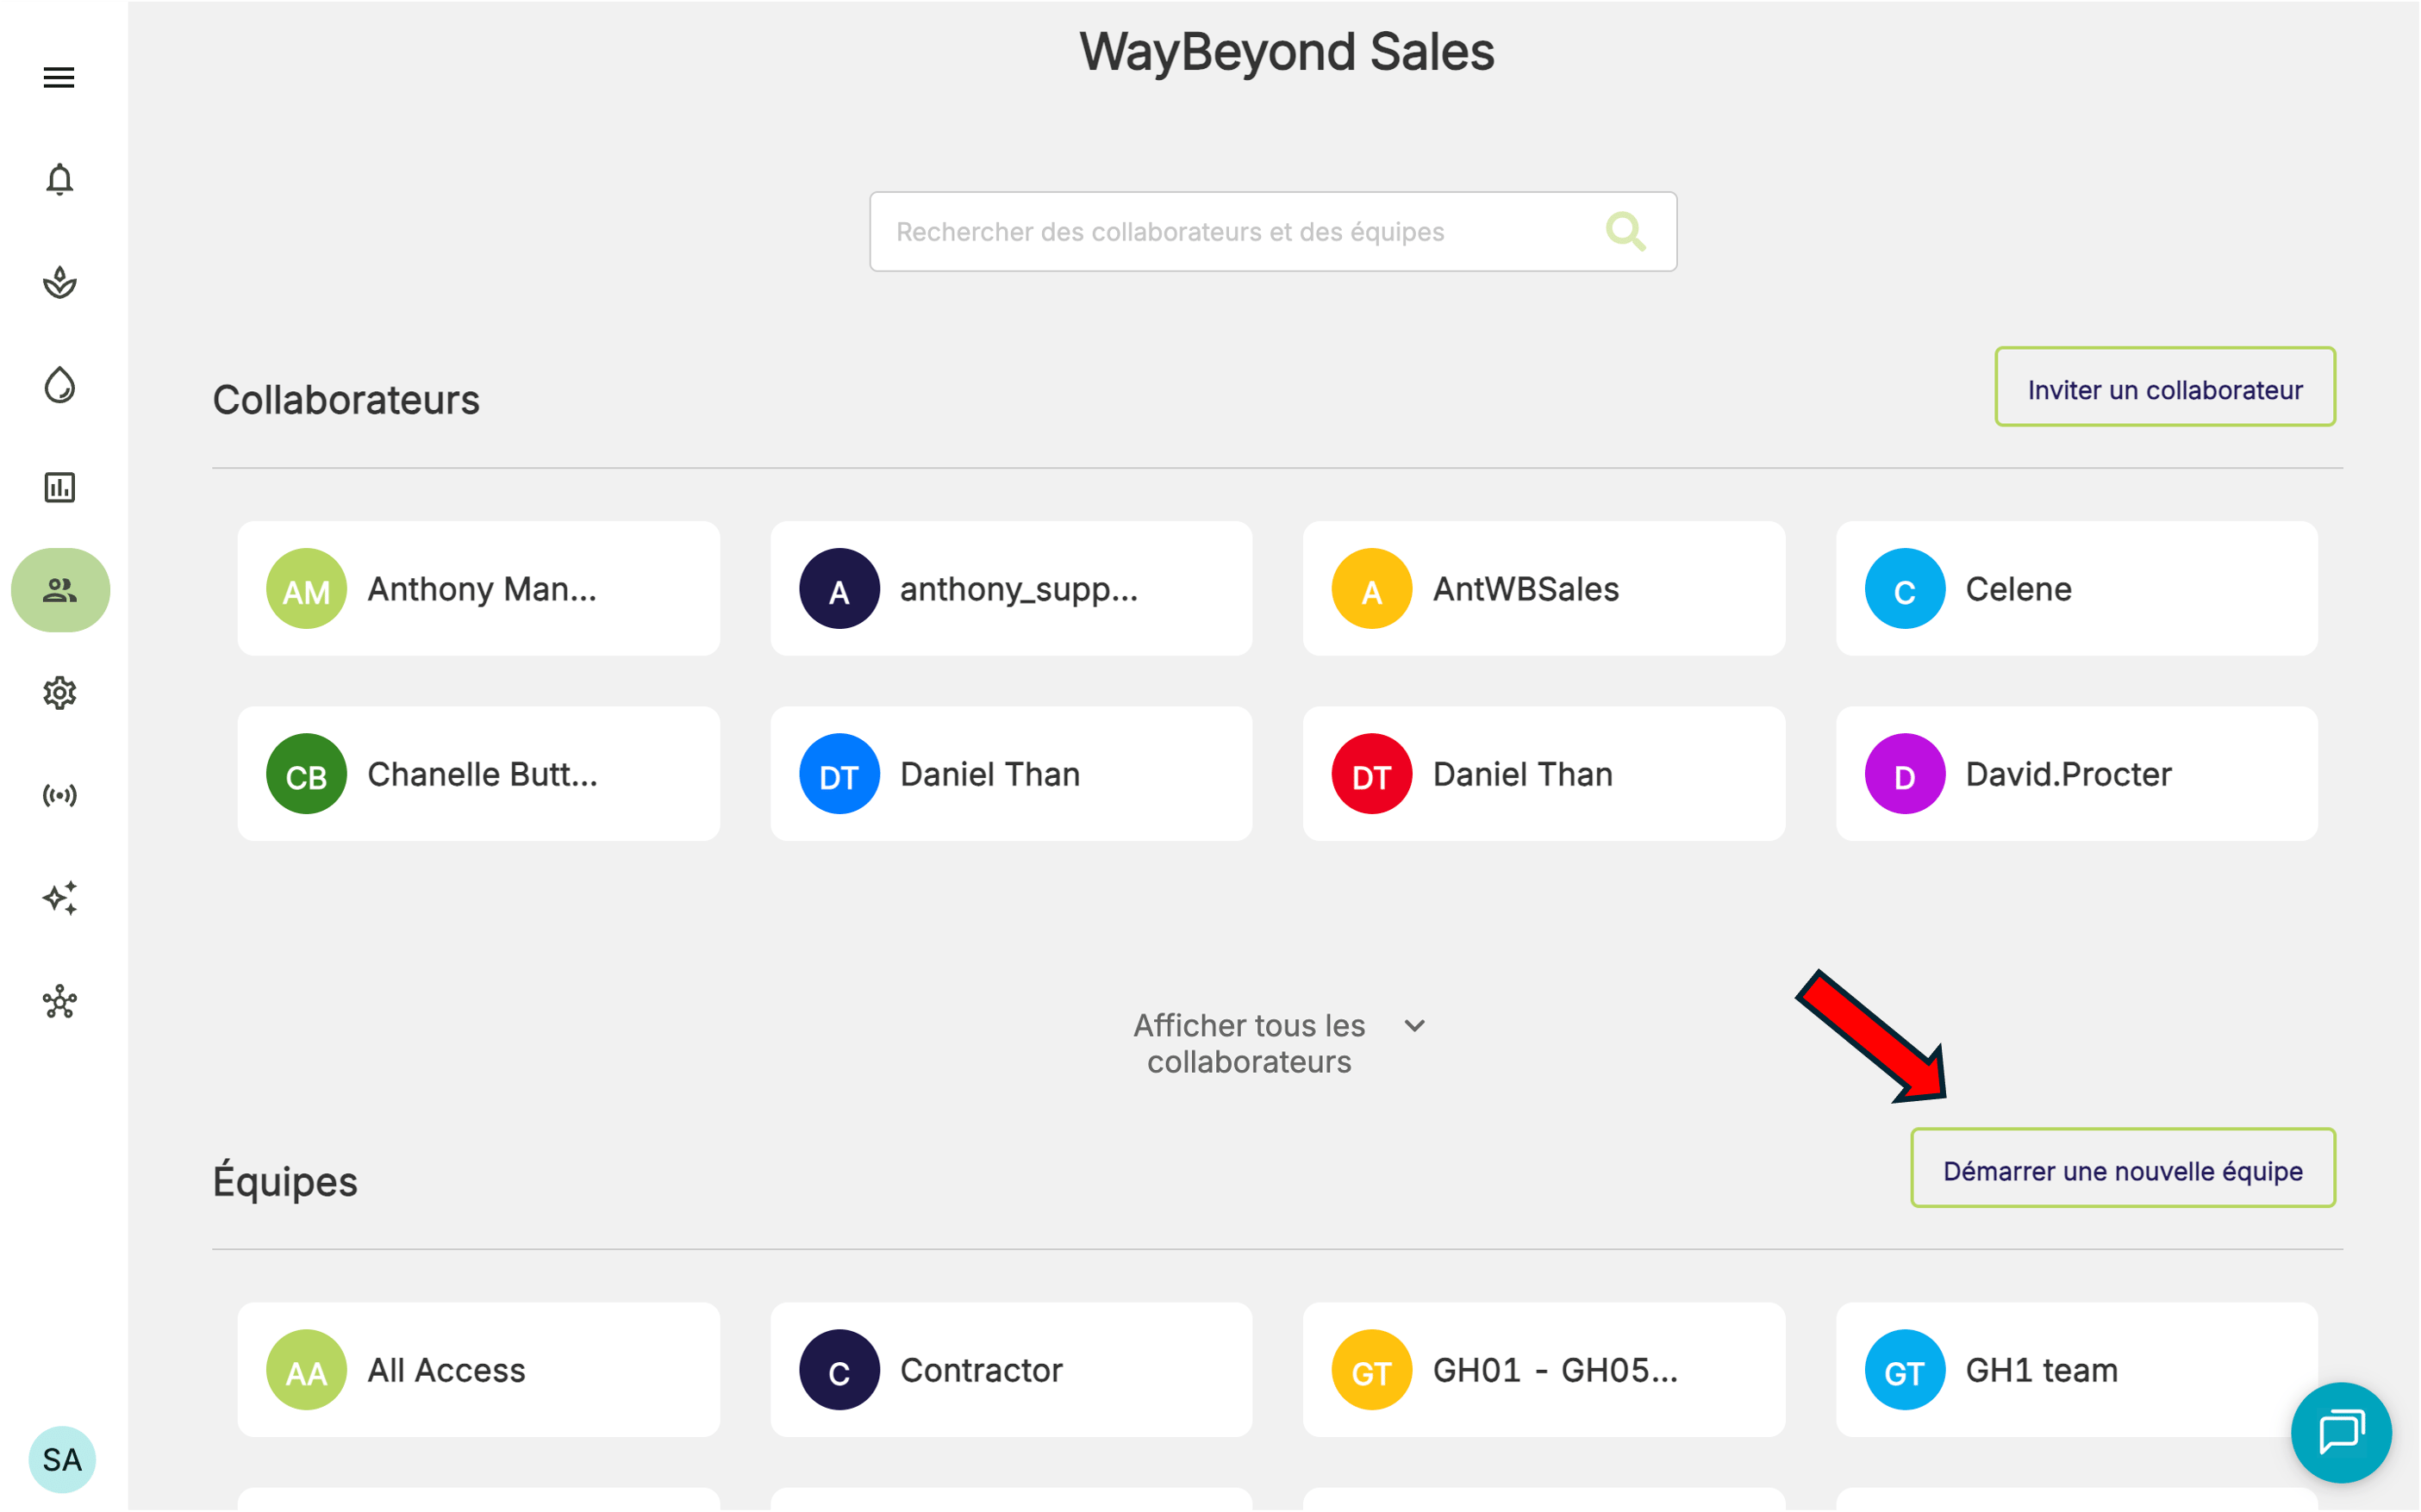Image resolution: width=2421 pixels, height=1512 pixels.
Task: Open the GH1 team card
Action: (x=2077, y=1370)
